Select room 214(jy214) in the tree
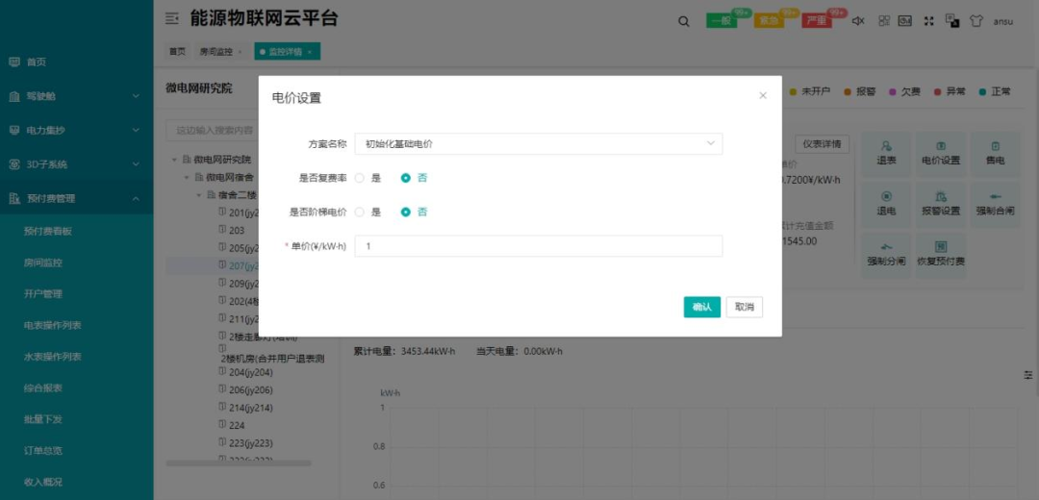The image size is (1039, 500). coord(250,408)
